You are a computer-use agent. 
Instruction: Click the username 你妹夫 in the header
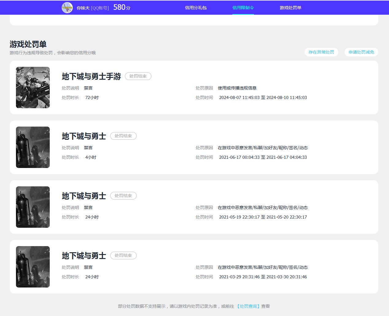click(x=83, y=8)
